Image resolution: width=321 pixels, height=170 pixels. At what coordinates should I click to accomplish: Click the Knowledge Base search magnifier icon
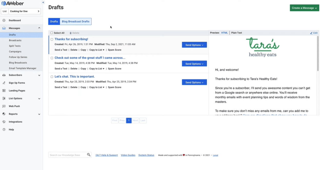click(89, 155)
